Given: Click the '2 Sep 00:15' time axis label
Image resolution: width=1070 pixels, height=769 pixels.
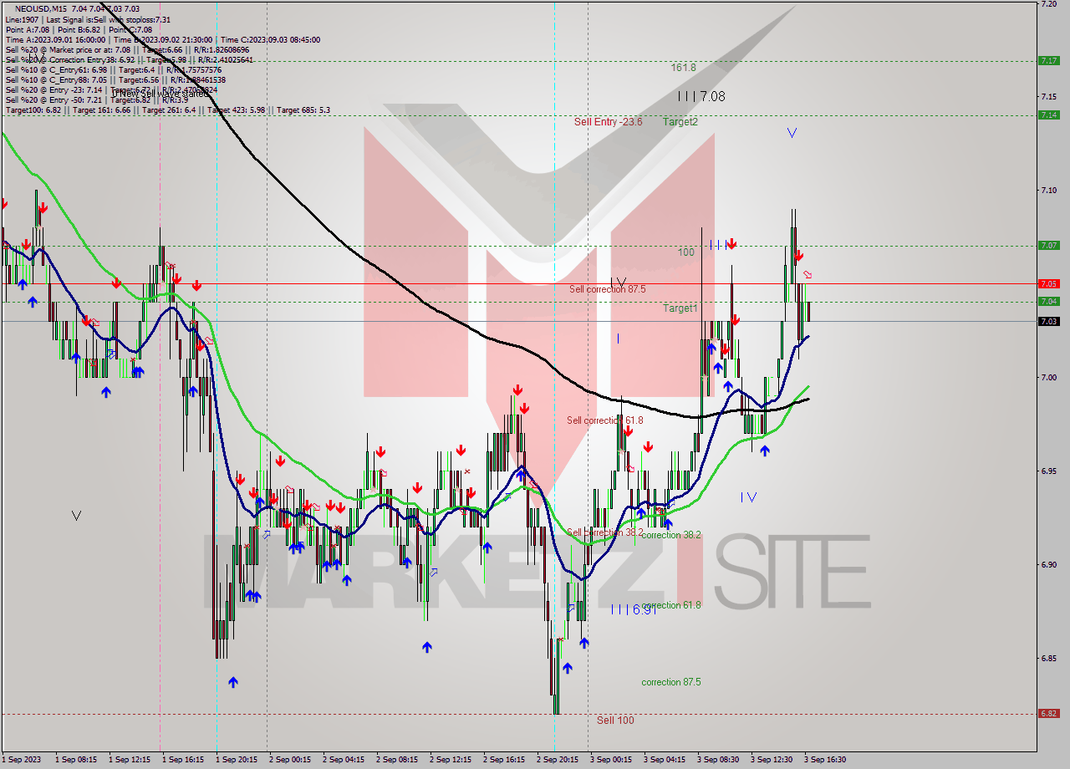Looking at the screenshot, I should (x=289, y=760).
